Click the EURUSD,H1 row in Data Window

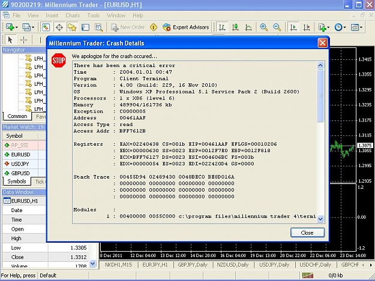tap(24, 201)
